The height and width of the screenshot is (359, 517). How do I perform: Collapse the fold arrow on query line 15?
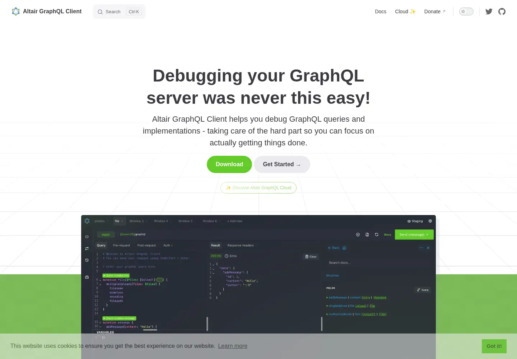click(x=100, y=323)
